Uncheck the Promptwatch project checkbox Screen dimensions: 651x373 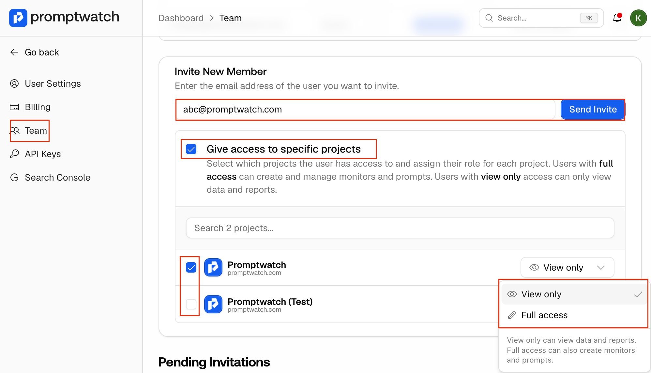[191, 267]
